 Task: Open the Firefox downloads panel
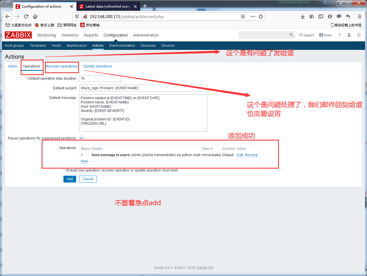(303, 16)
